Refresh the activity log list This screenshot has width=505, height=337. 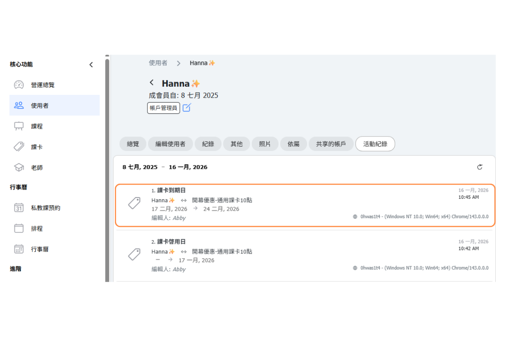(x=480, y=167)
